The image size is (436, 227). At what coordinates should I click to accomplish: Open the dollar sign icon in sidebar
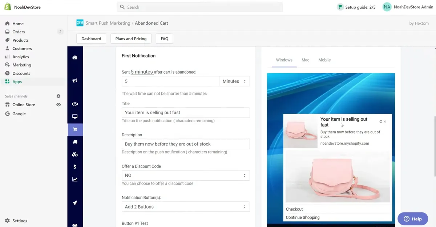click(x=75, y=167)
